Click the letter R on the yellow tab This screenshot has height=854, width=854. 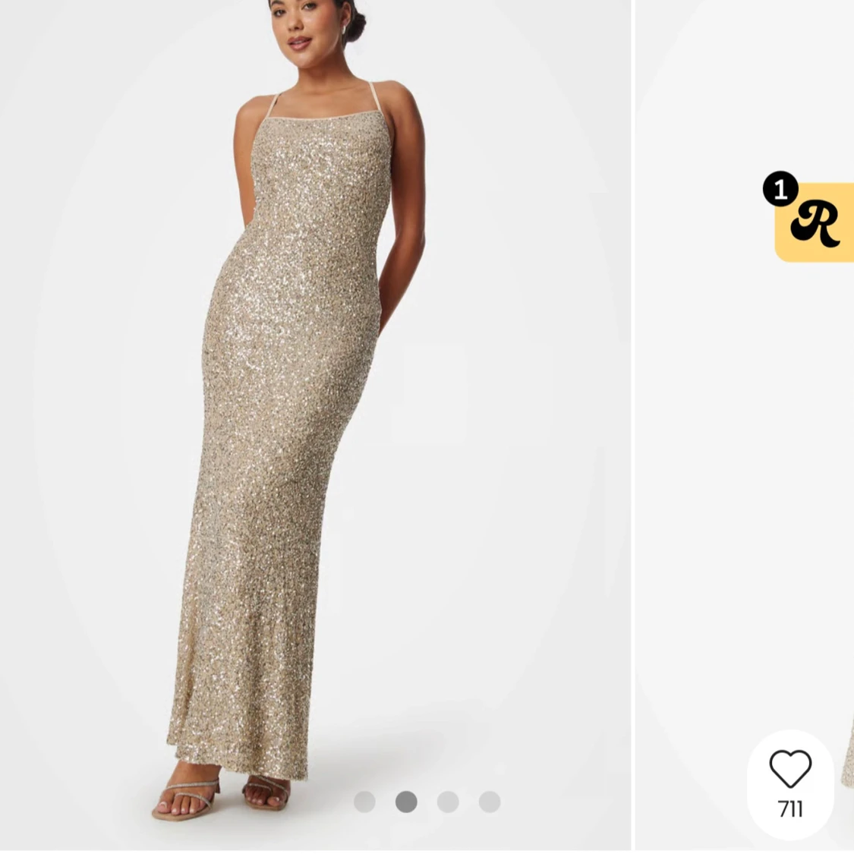[x=815, y=223]
